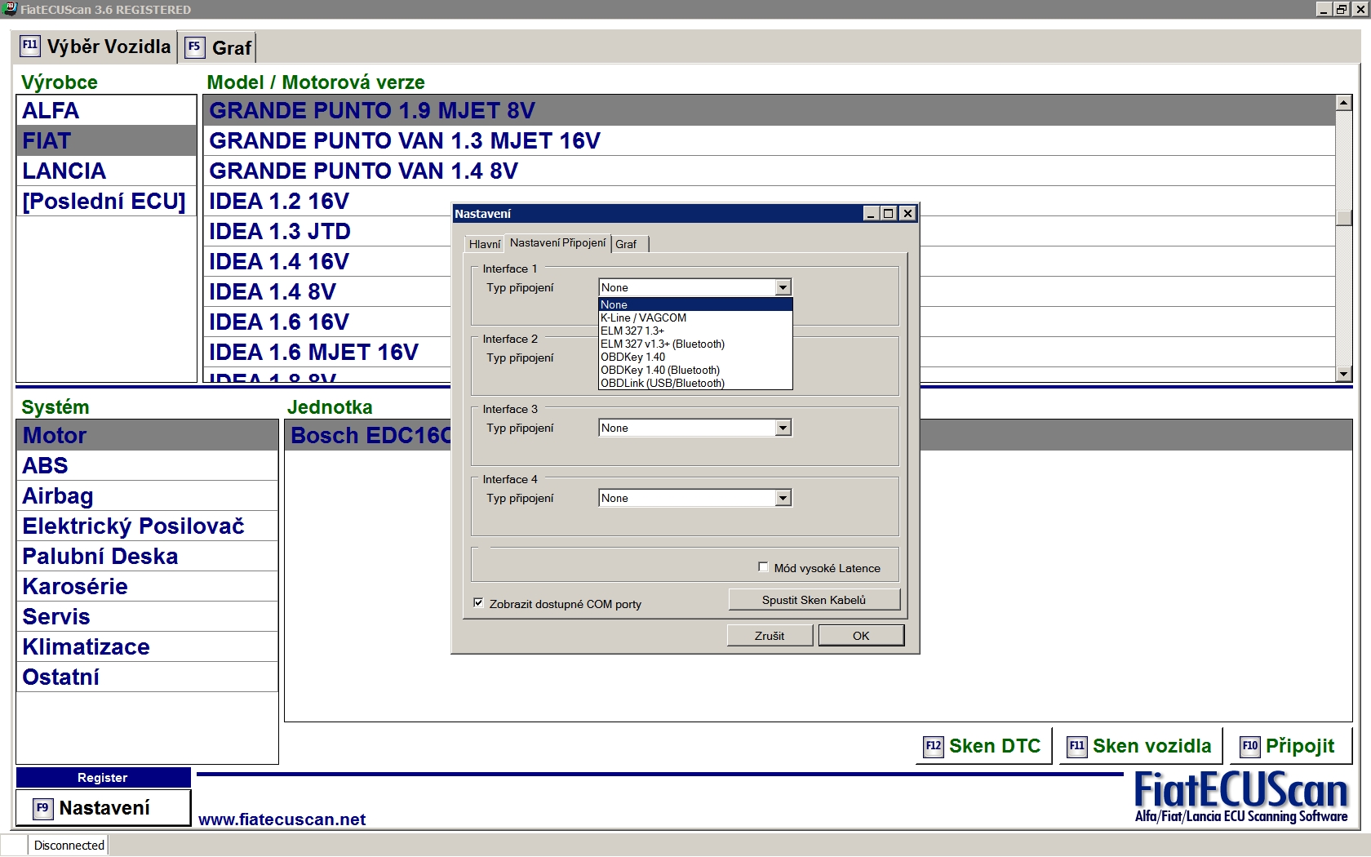This screenshot has height=857, width=1371.
Task: Select Ostatní system
Action: [147, 677]
